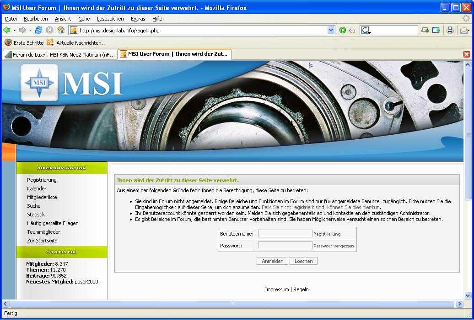
Task: Click the Beiträge: 90.852 statistic
Action: 46,276
